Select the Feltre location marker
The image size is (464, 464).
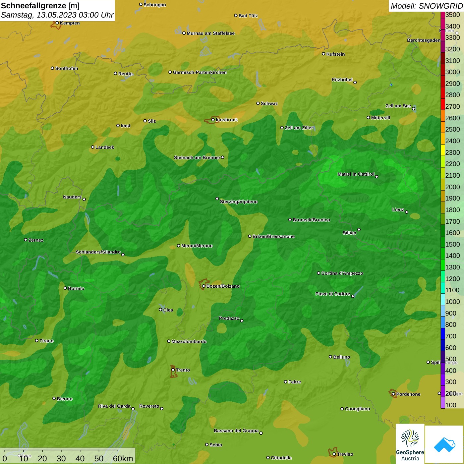point(285,382)
